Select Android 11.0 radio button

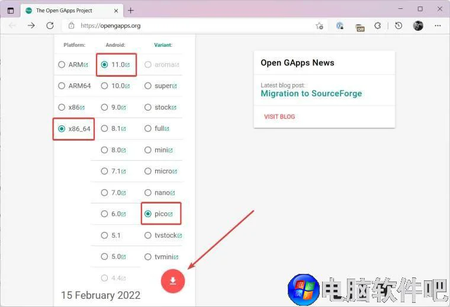[x=104, y=64]
